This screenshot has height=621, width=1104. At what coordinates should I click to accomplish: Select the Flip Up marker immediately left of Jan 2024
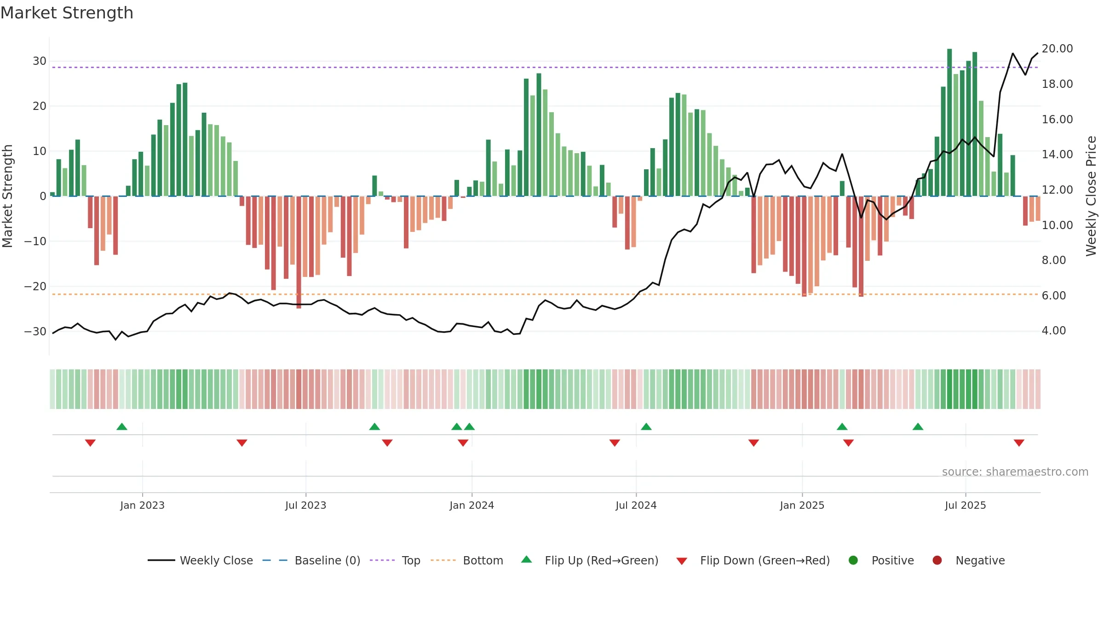click(469, 426)
